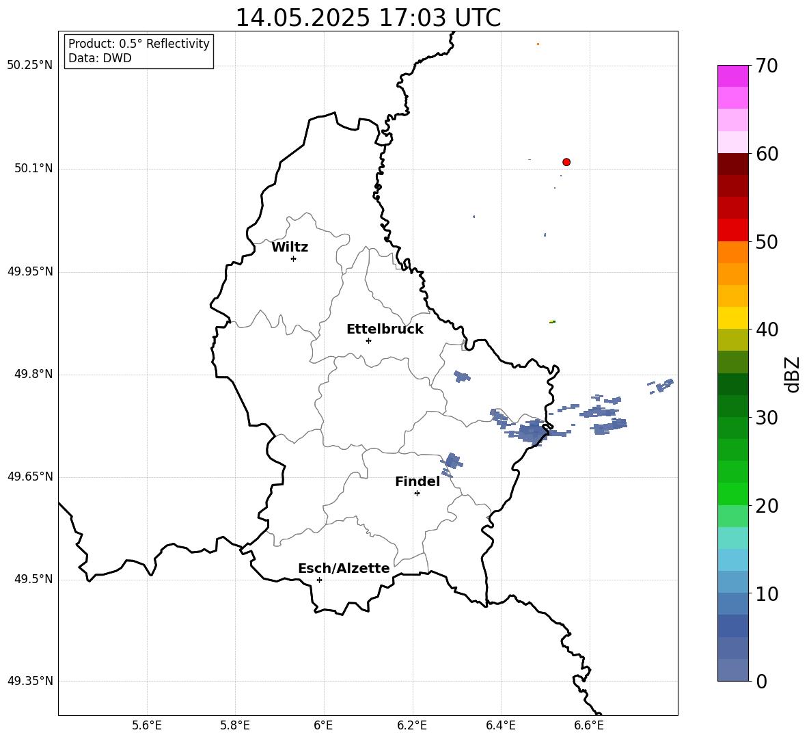The width and height of the screenshot is (809, 739).
Task: Click the 5.8°E longitude label
Action: (x=235, y=725)
